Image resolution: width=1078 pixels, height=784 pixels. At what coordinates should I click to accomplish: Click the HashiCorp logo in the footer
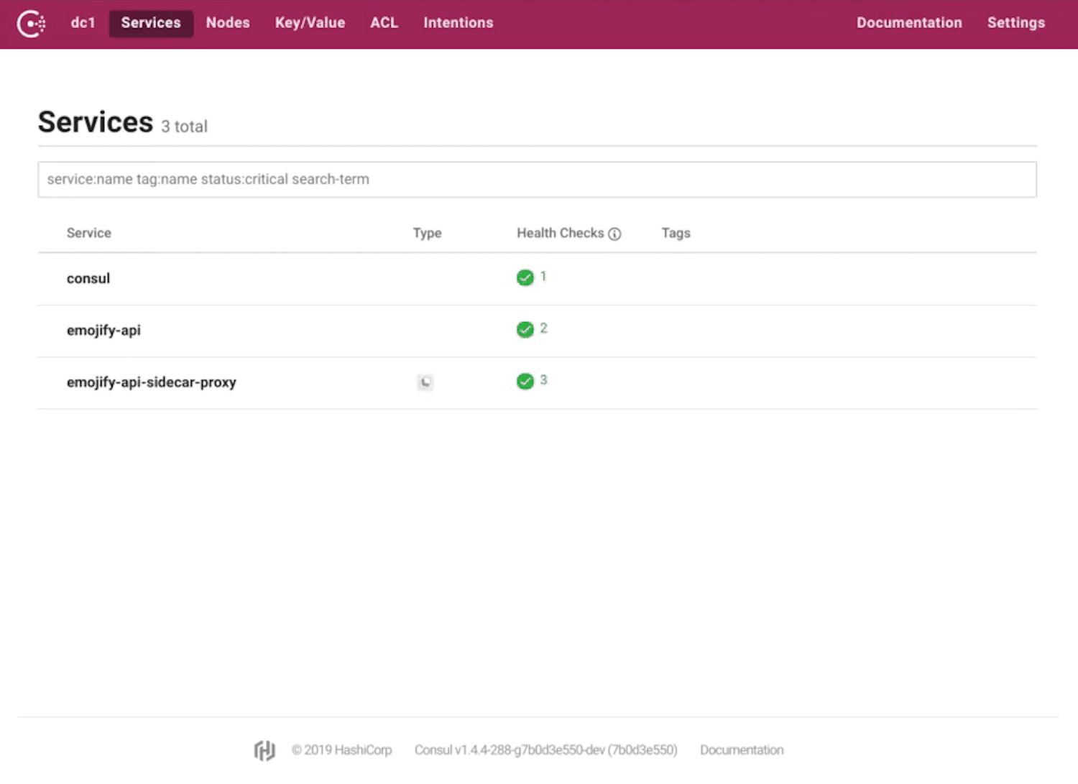pyautogui.click(x=264, y=750)
